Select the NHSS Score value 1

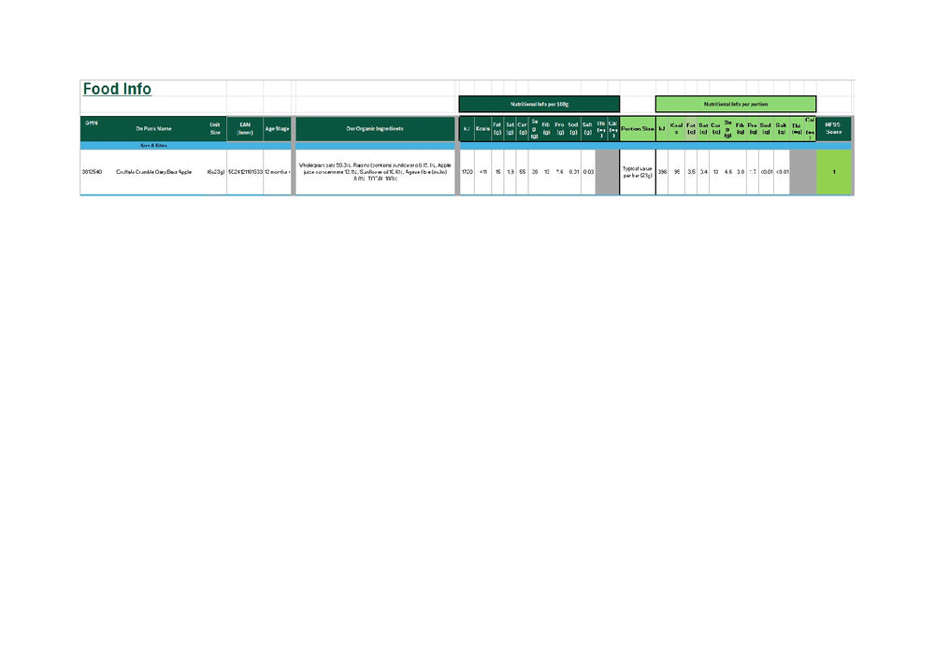click(x=833, y=172)
